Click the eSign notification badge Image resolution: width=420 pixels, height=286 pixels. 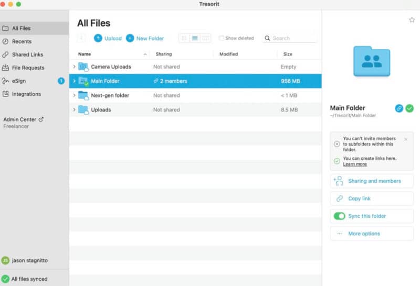[x=61, y=81]
